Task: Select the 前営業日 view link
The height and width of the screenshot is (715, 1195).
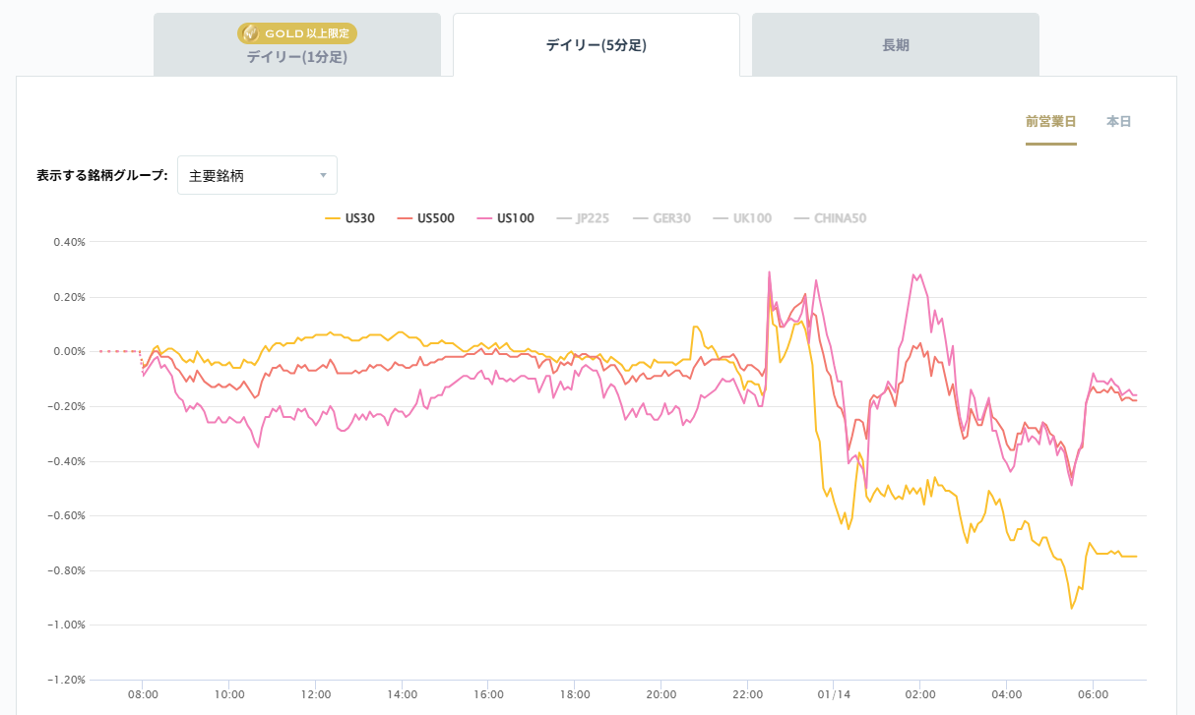Action: [x=1051, y=121]
